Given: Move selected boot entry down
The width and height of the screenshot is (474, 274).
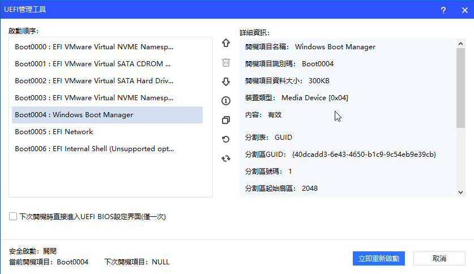Looking at the screenshot, I should (x=226, y=82).
